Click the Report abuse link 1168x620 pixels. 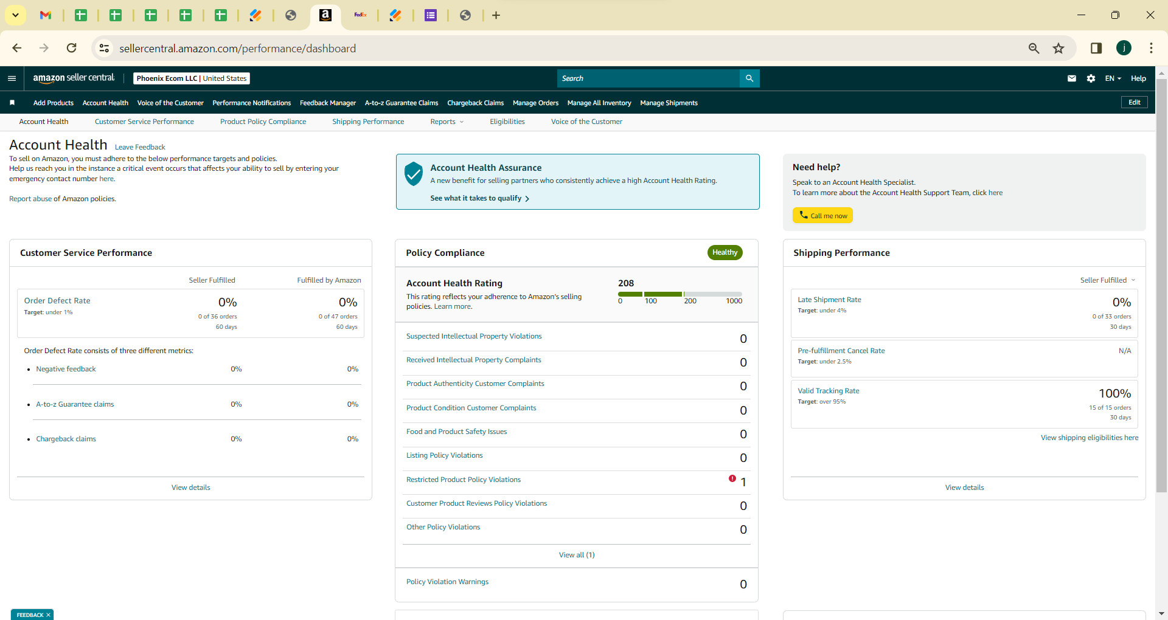point(30,199)
